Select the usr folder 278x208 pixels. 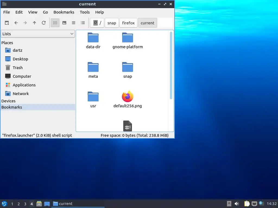tap(93, 100)
